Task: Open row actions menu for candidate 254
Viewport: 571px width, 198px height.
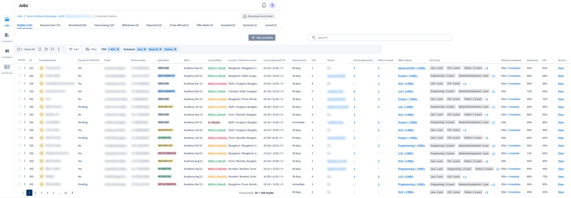Action: pos(25,83)
